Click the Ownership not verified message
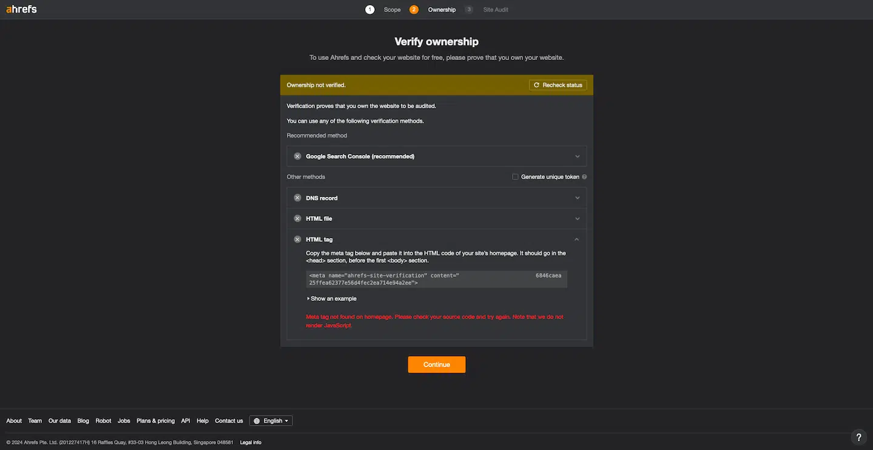873x450 pixels. (x=316, y=85)
